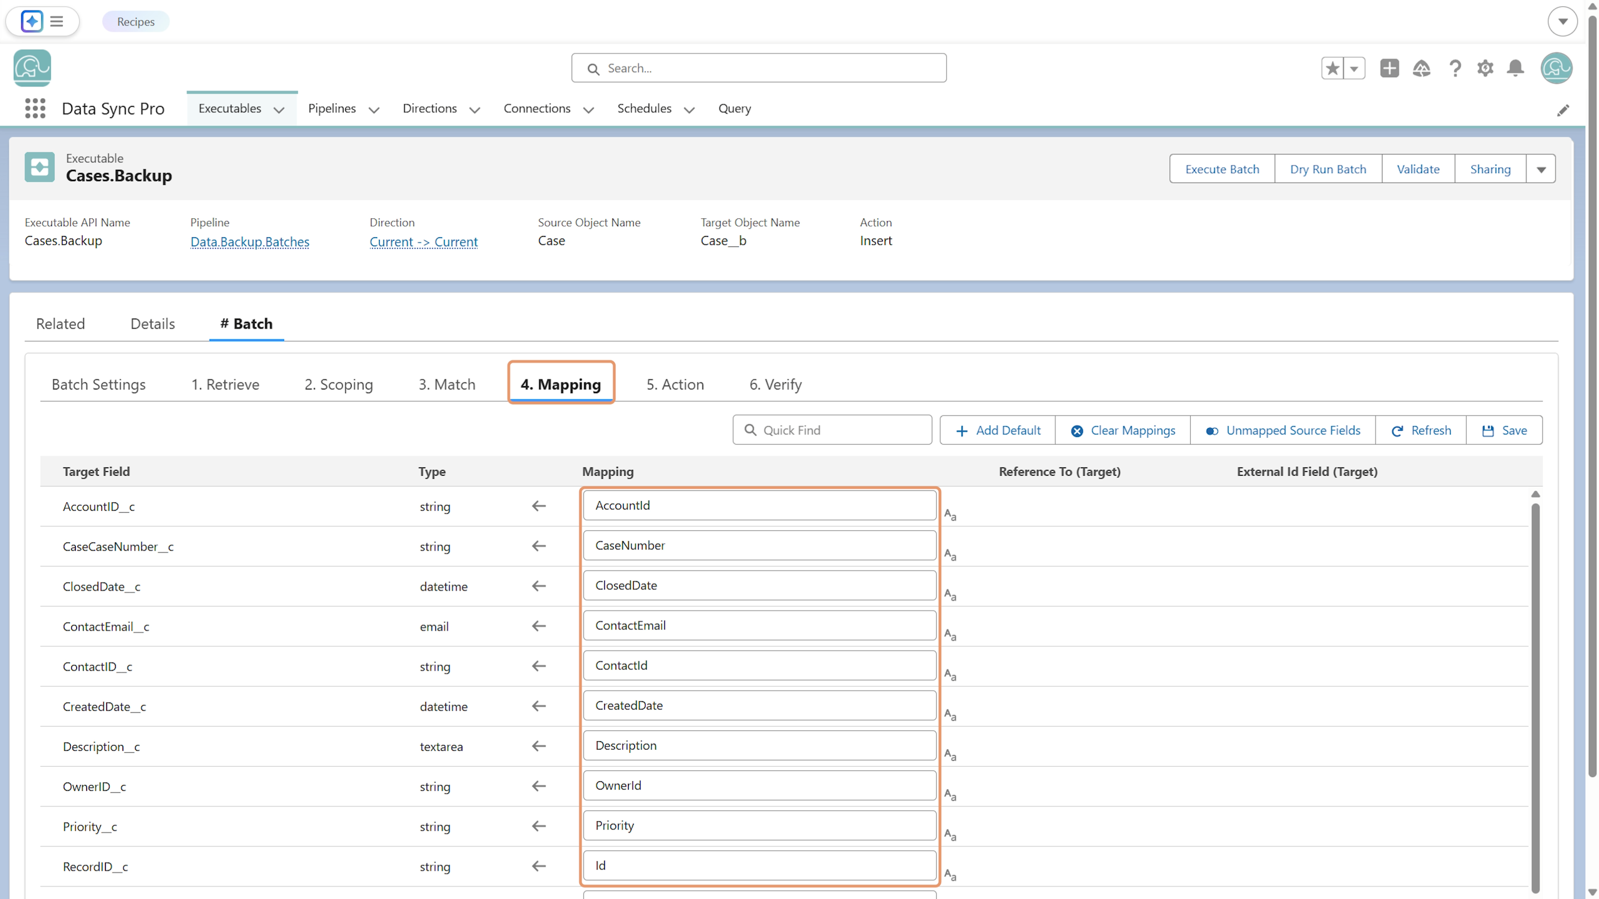The image size is (1599, 899).
Task: Open the user profile avatar
Action: point(1556,68)
